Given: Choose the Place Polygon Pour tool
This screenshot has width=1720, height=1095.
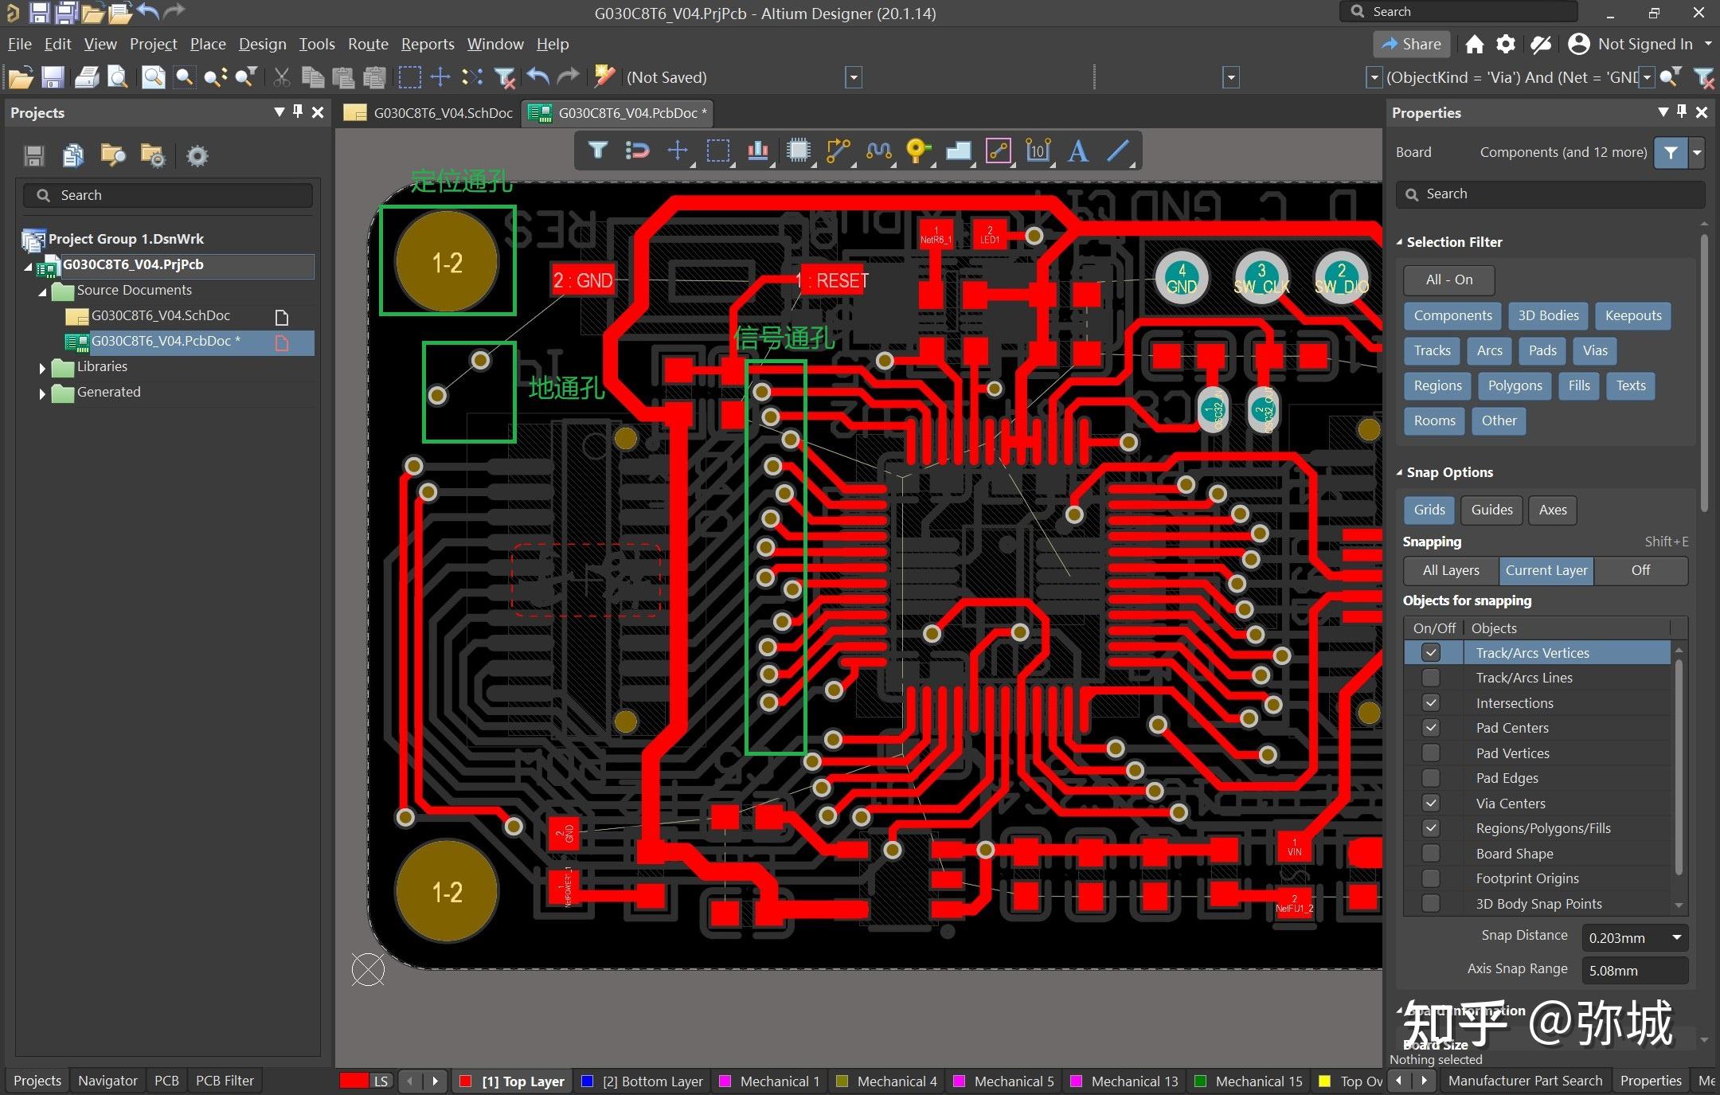Looking at the screenshot, I should (x=958, y=151).
